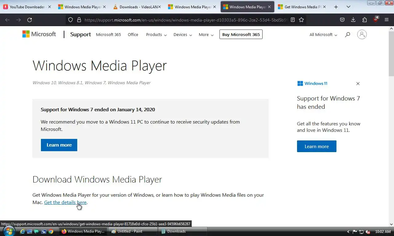Expand the More dropdown menu

(x=206, y=34)
